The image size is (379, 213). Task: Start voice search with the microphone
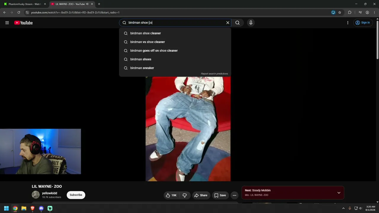click(251, 23)
